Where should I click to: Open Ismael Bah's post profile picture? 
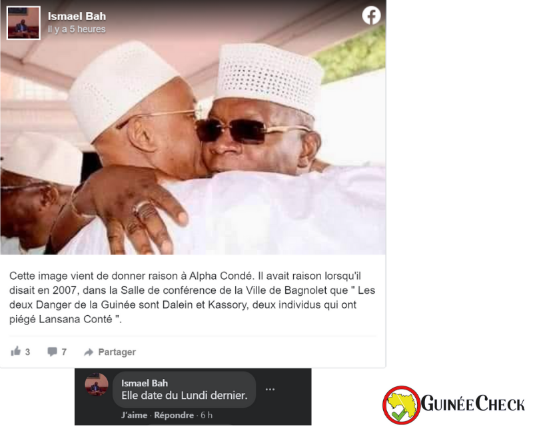pos(23,23)
